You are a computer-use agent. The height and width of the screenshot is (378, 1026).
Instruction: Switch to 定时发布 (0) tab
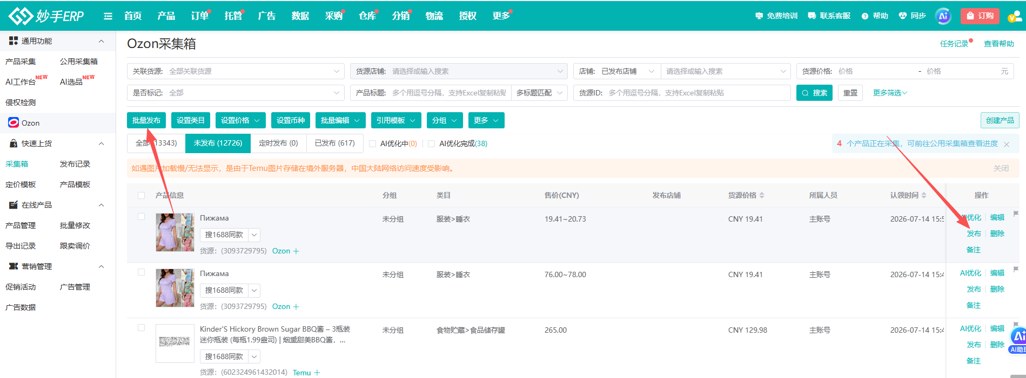278,143
